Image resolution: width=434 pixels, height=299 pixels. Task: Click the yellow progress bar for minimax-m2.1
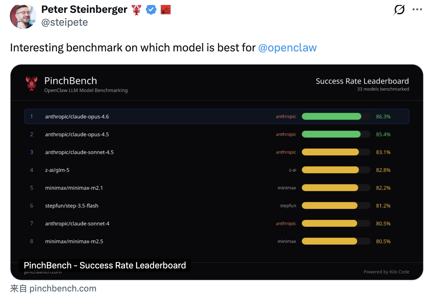[x=330, y=188]
